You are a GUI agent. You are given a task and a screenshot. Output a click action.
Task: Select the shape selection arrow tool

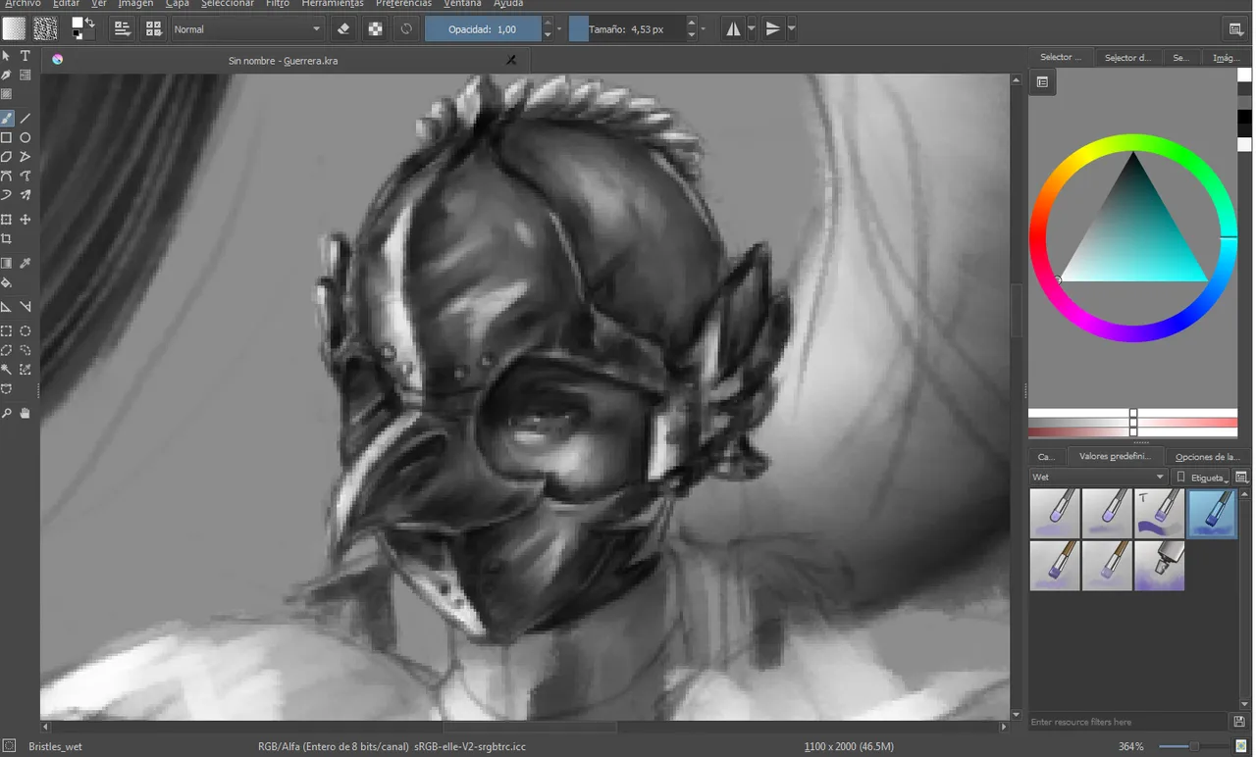[7, 56]
